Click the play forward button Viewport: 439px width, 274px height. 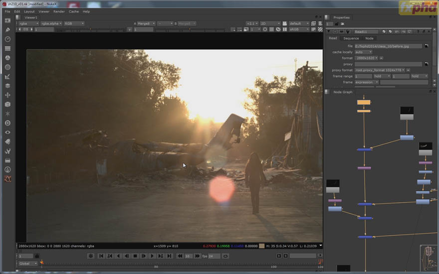pyautogui.click(x=152, y=256)
